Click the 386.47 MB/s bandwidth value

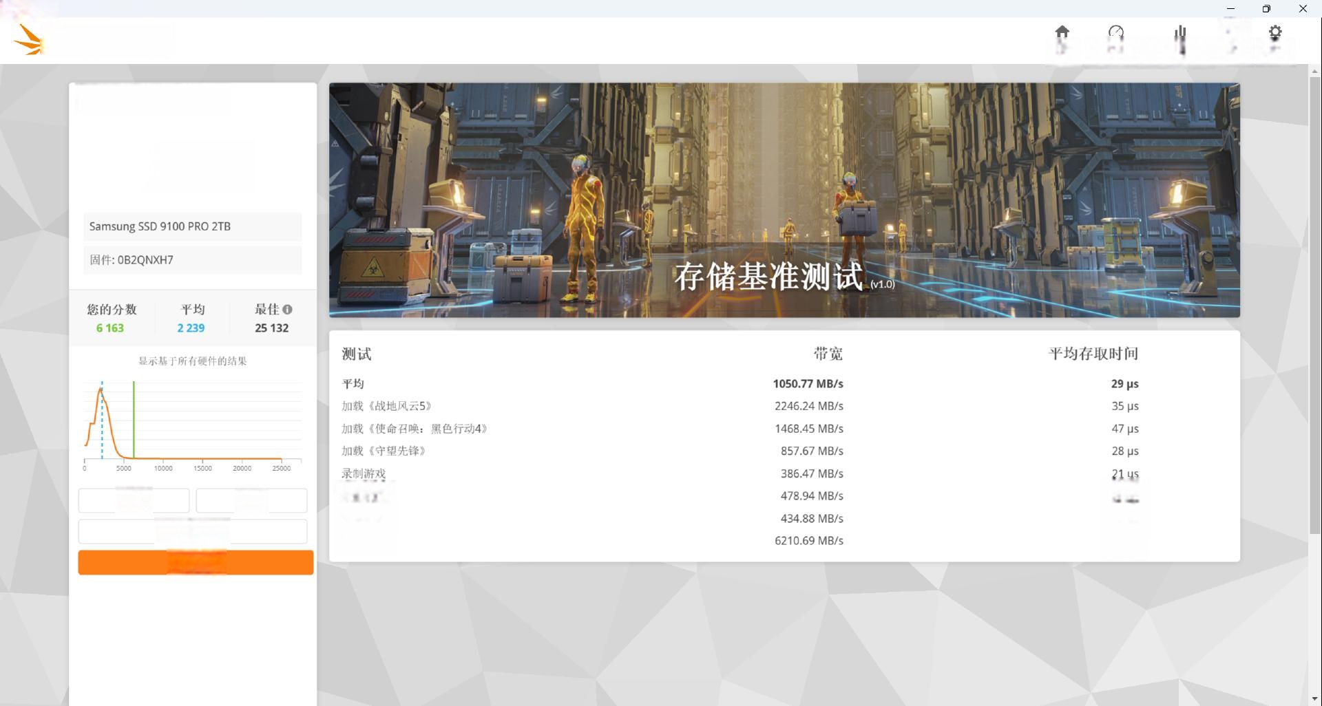tap(812, 473)
